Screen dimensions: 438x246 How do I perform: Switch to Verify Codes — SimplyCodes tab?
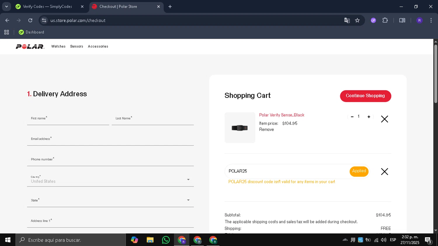[x=47, y=6]
